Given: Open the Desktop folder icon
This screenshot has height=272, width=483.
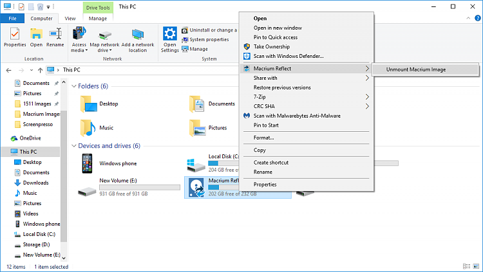Looking at the screenshot, I should click(x=89, y=104).
